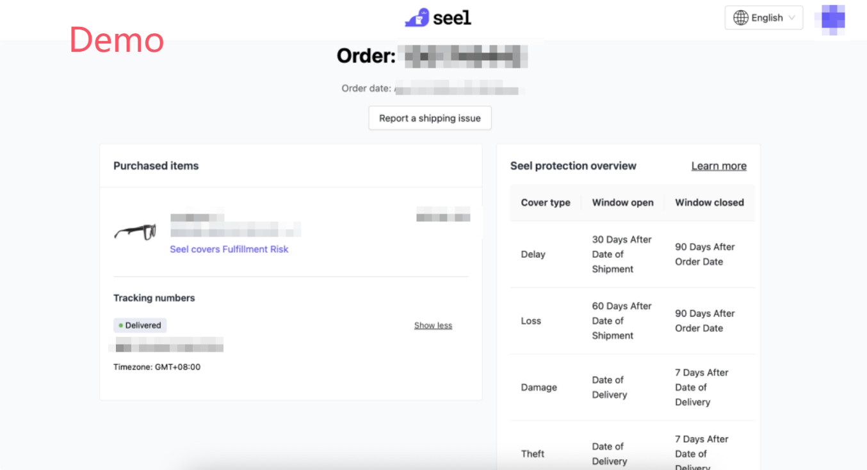This screenshot has height=470, width=867.
Task: Follow the Learn more link
Action: pyautogui.click(x=718, y=166)
